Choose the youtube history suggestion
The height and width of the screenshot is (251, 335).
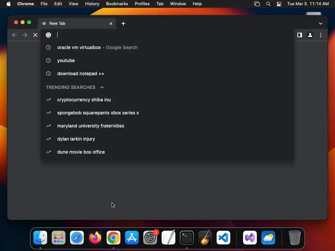(167, 60)
